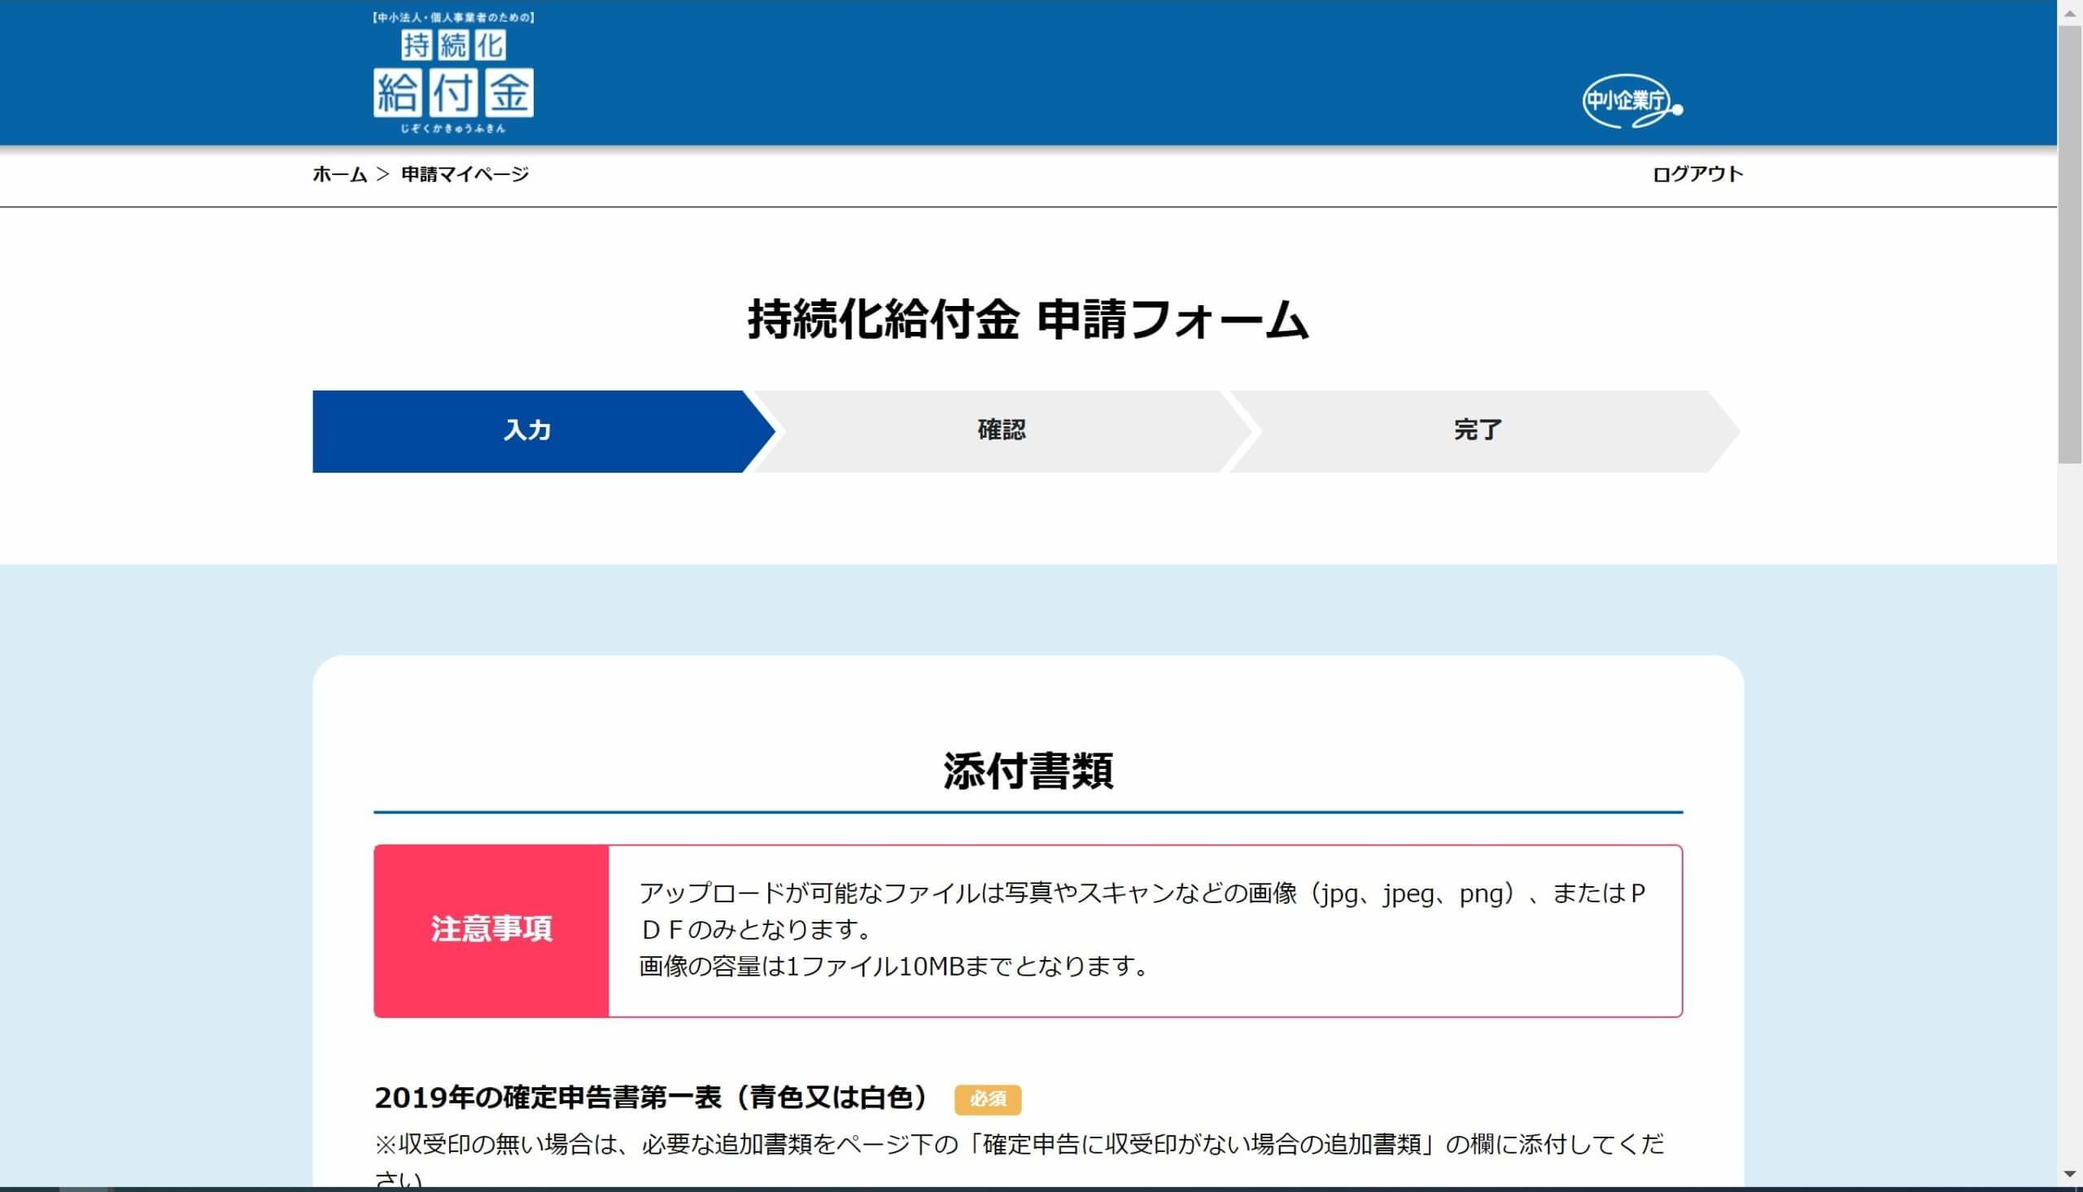Click the page title 持続化給付金 申請フォーム
Screen dimensions: 2083x1192
coord(1028,319)
